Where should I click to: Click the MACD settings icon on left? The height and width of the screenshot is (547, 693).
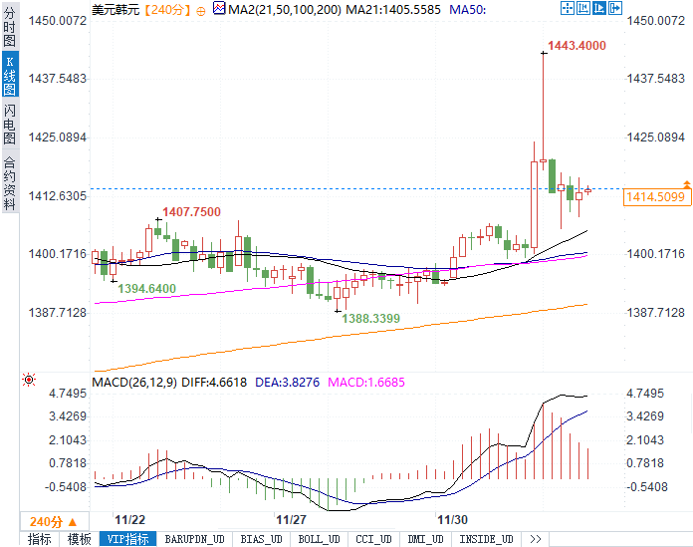coord(29,380)
